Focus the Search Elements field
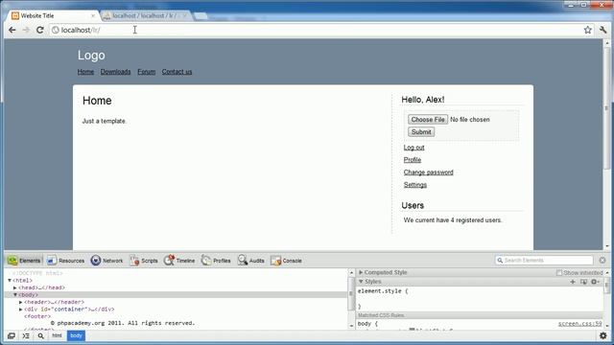 click(x=544, y=260)
